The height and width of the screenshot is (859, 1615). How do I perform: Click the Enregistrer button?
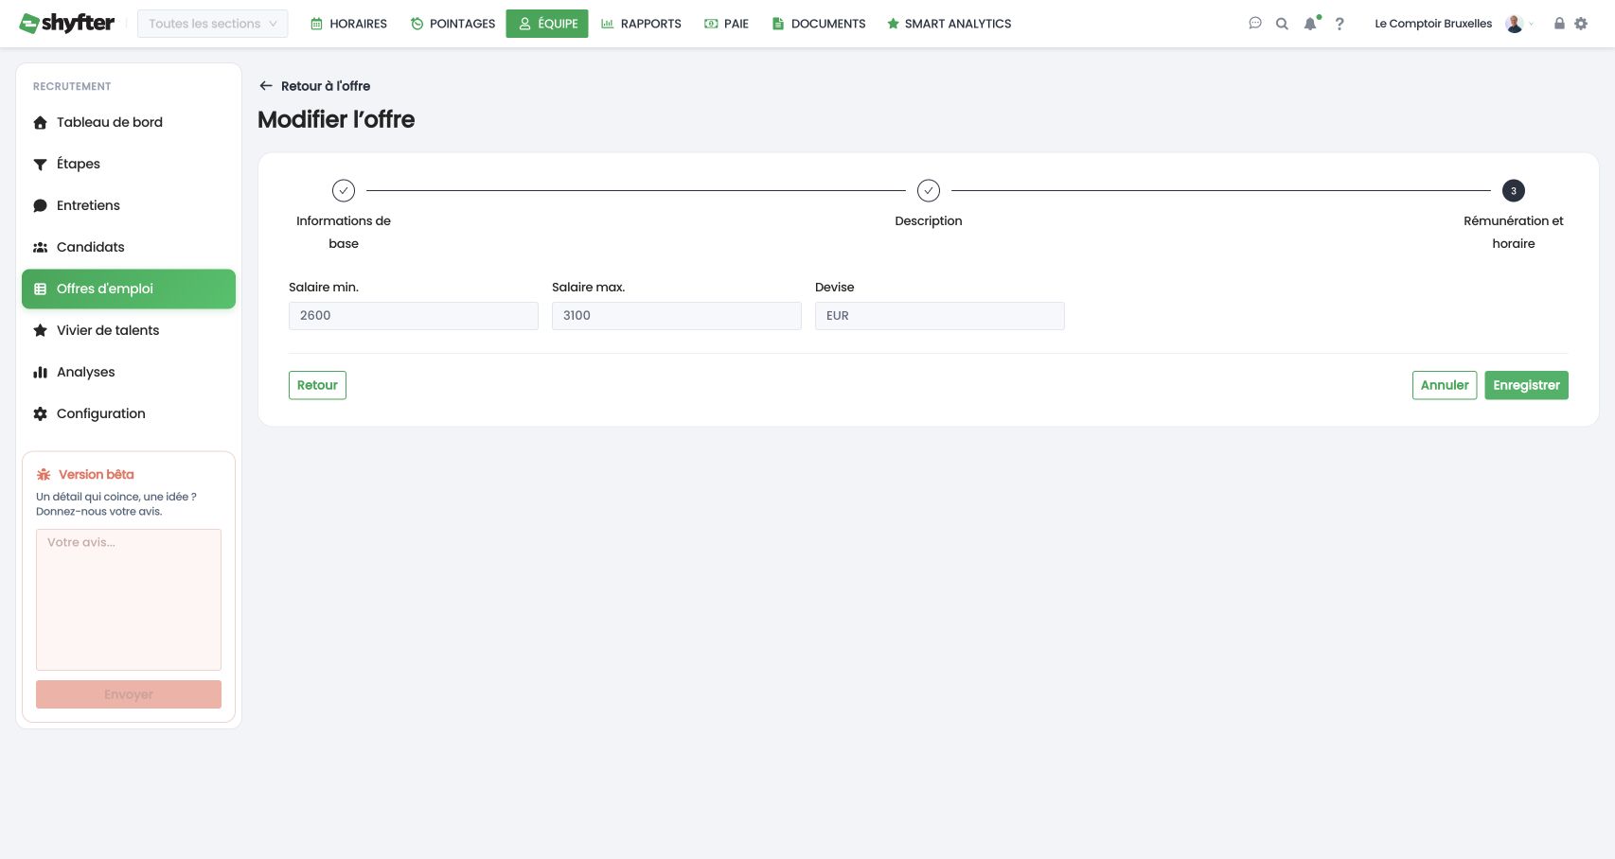click(x=1526, y=385)
